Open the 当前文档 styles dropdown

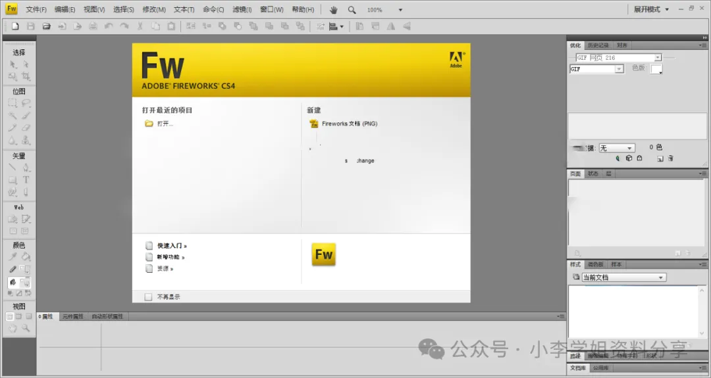(624, 277)
